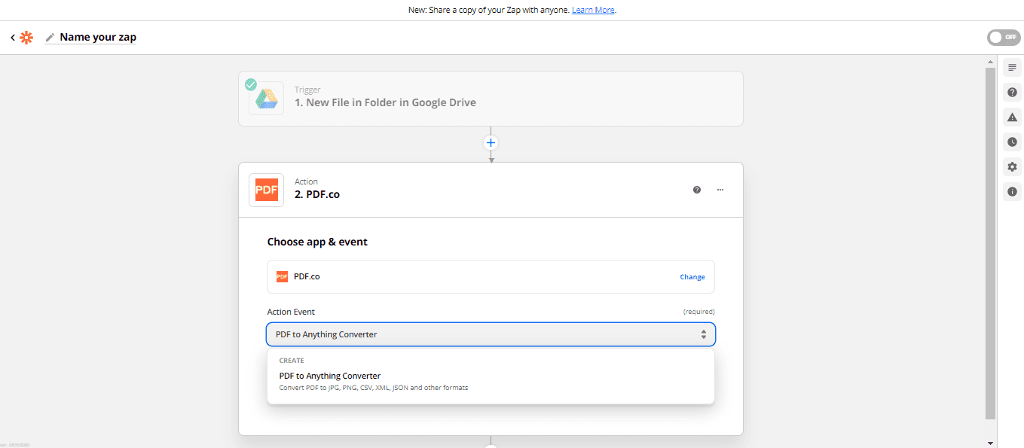This screenshot has height=448, width=1024.
Task: Select PDF to Anything Converter from the list
Action: tap(329, 375)
